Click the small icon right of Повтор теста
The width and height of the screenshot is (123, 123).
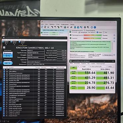114,55
